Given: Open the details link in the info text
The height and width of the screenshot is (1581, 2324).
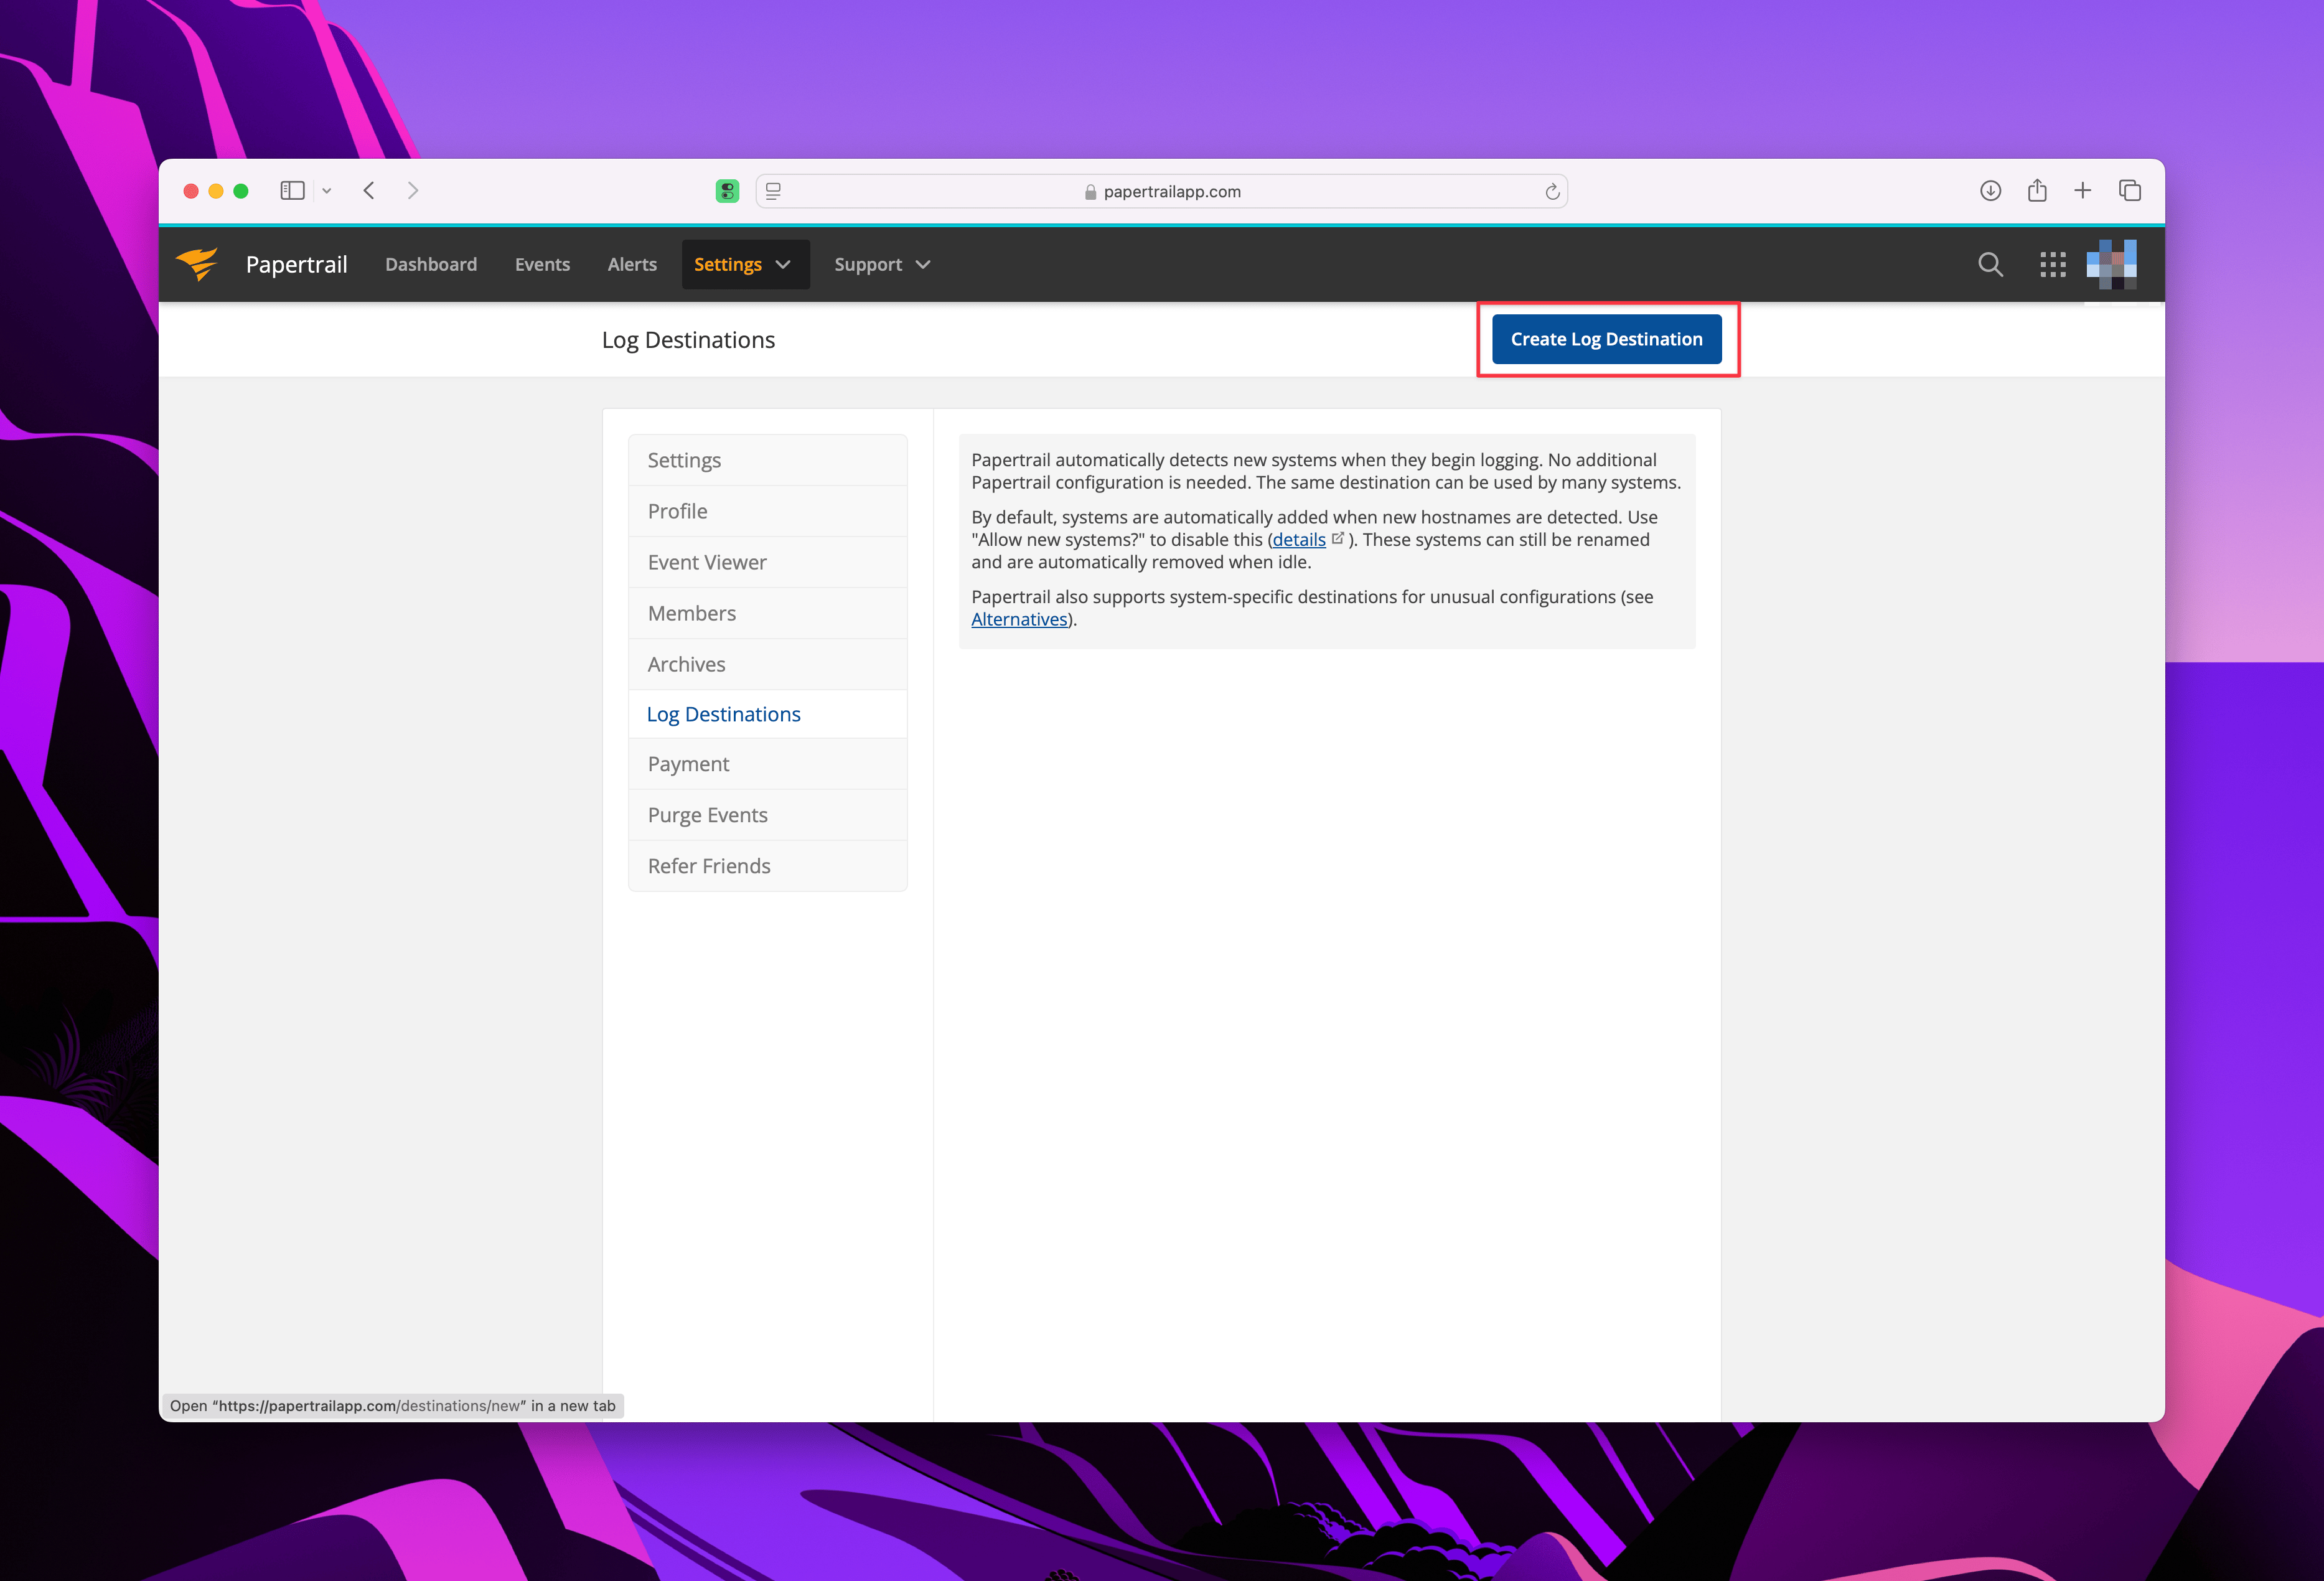Looking at the screenshot, I should [x=1298, y=540].
